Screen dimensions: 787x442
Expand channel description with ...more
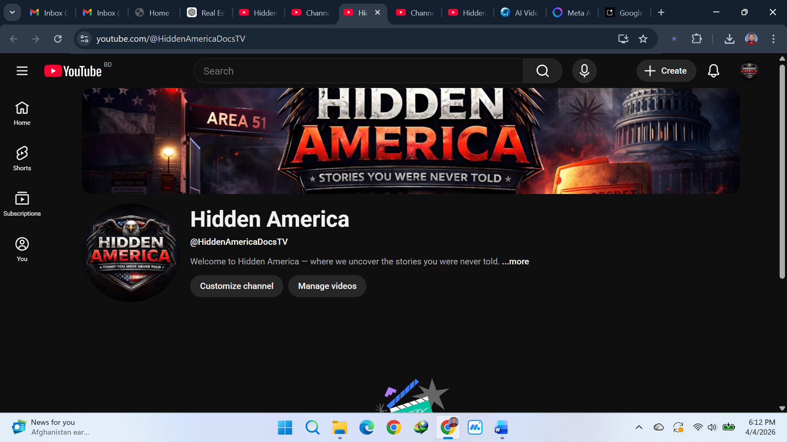click(x=515, y=262)
